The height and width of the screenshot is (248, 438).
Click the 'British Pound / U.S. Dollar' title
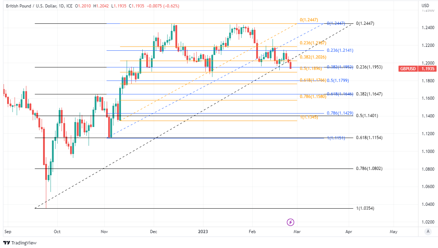click(30, 6)
